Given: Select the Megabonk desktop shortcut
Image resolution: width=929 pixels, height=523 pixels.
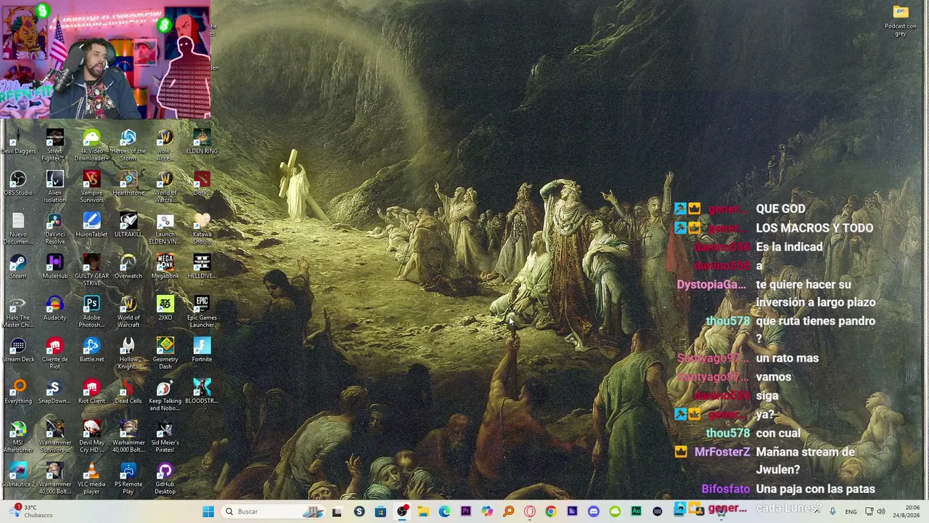Looking at the screenshot, I should tap(165, 267).
